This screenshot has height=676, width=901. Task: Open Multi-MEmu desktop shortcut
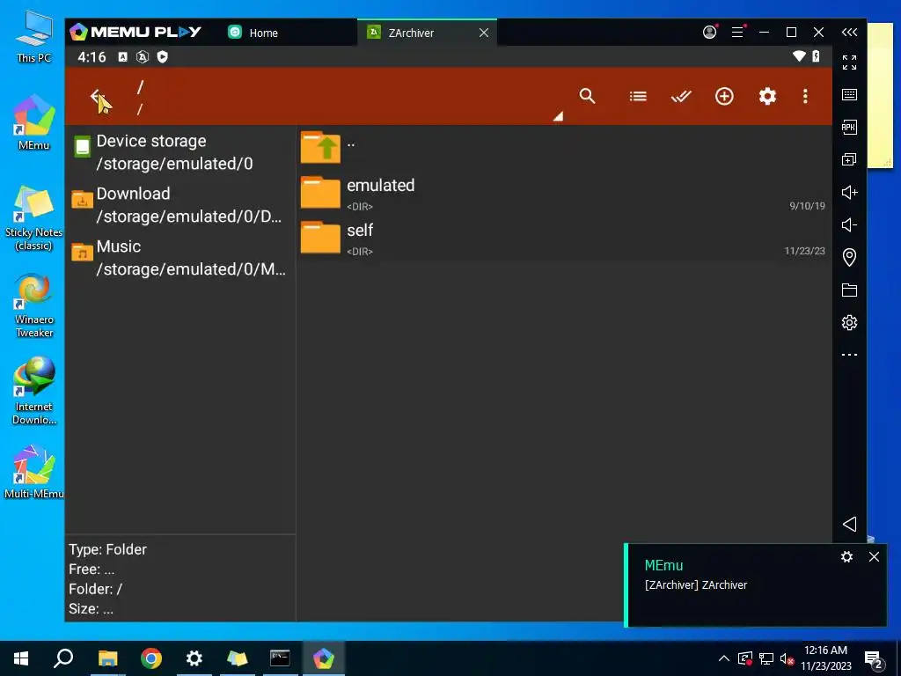(33, 472)
